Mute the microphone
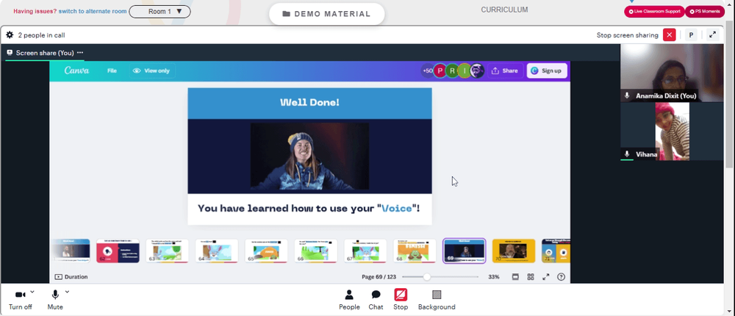This screenshot has height=316, width=735. (x=55, y=300)
